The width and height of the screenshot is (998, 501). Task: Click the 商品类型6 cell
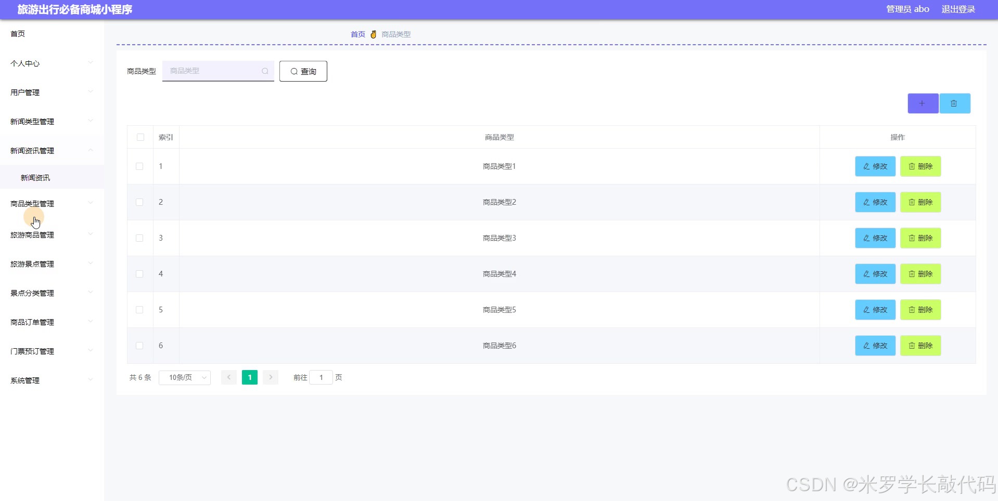(500, 346)
